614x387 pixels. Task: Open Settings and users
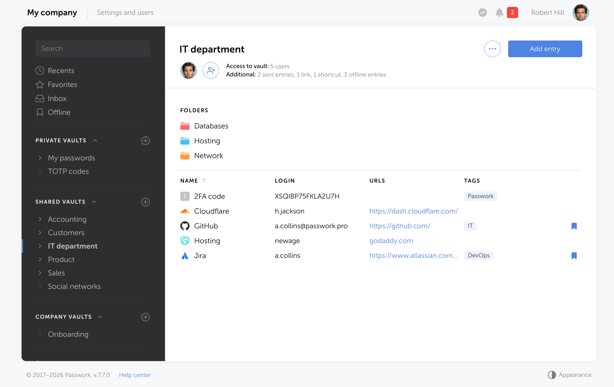pyautogui.click(x=125, y=13)
